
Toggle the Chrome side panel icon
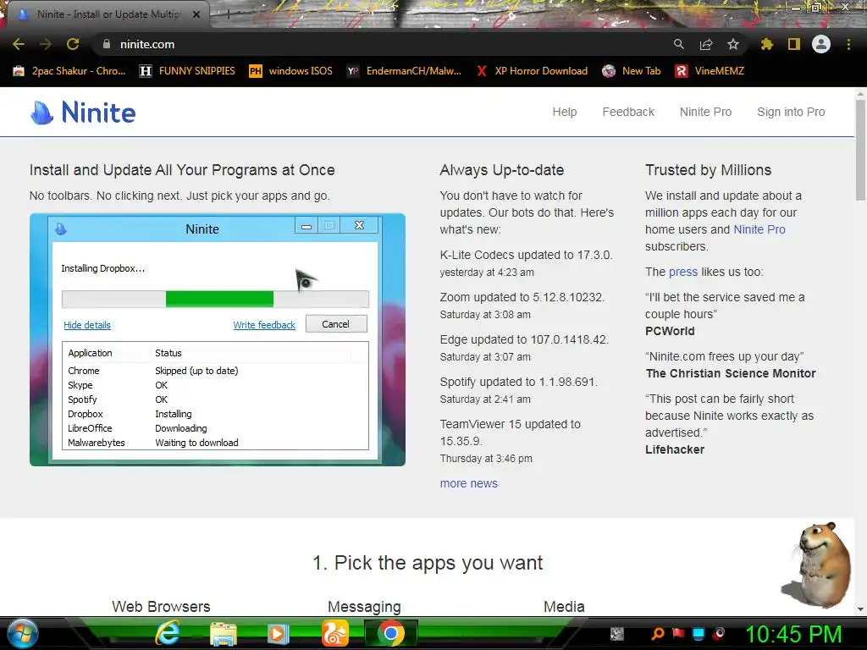click(x=794, y=44)
